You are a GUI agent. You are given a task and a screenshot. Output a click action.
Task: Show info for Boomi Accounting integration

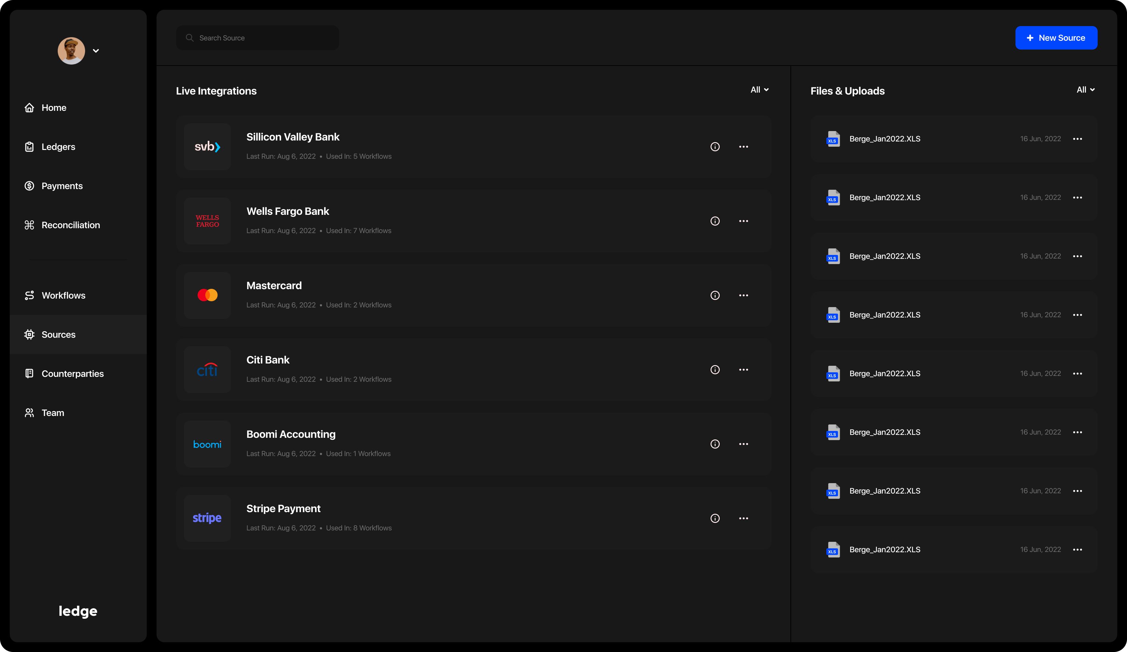pyautogui.click(x=715, y=444)
